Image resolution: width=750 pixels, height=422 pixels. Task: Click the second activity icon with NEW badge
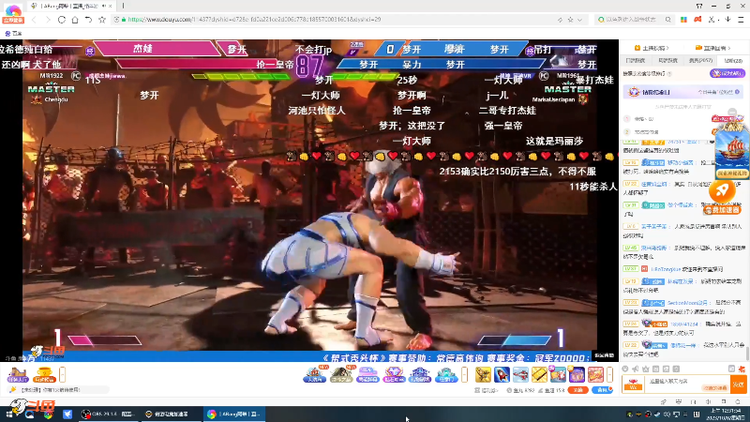(x=341, y=374)
